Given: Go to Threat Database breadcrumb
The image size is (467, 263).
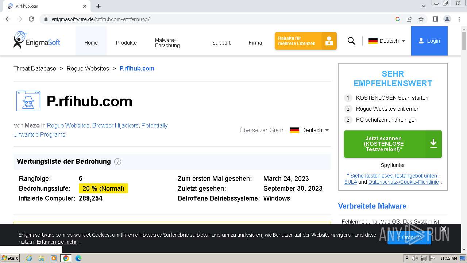Looking at the screenshot, I should click(x=35, y=68).
